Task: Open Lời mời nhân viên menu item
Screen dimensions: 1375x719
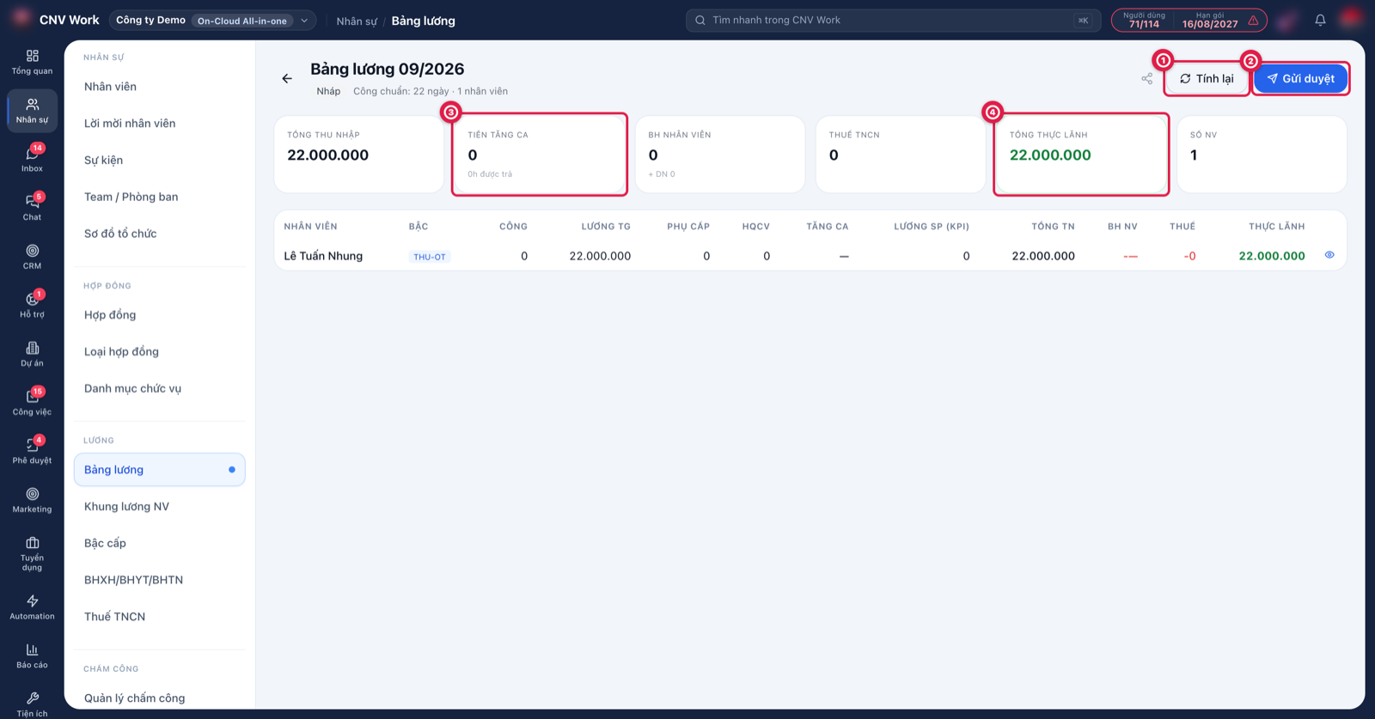Action: pyautogui.click(x=160, y=124)
